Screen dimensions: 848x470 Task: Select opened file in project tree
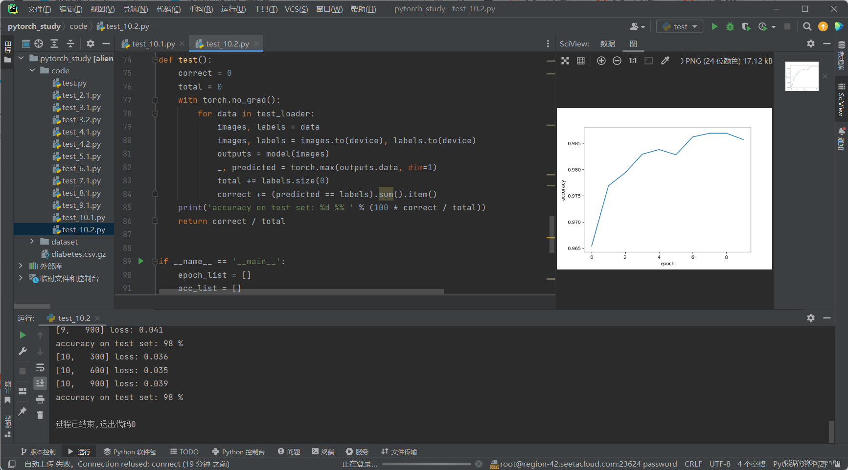click(x=39, y=44)
